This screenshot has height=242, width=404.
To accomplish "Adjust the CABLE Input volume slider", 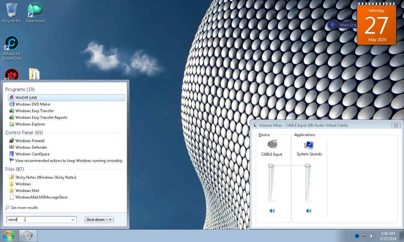I will (271, 165).
